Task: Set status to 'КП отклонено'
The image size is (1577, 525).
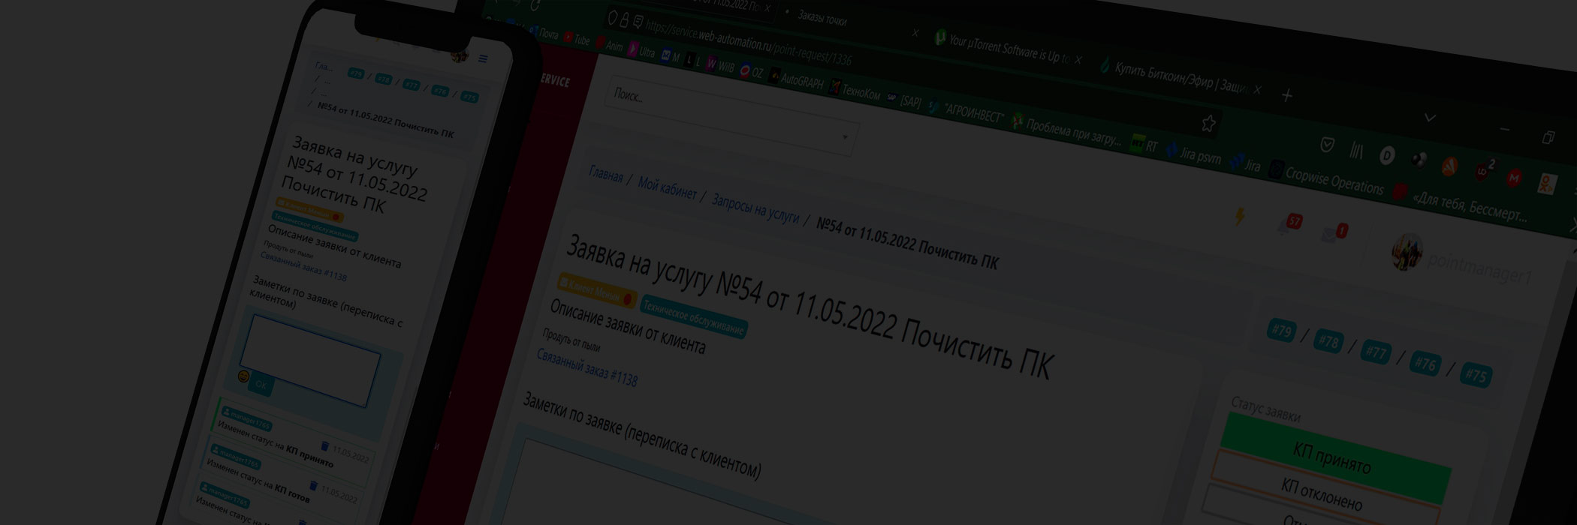Action: [x=1321, y=493]
